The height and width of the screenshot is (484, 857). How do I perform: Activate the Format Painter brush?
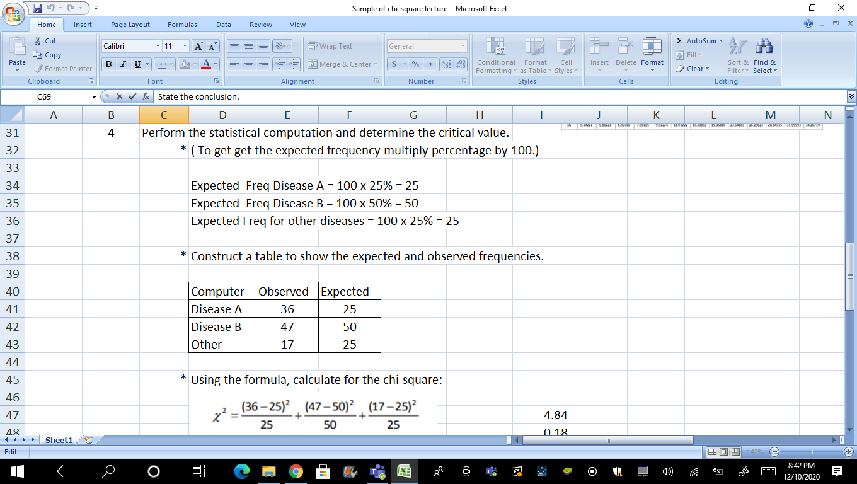pos(63,69)
